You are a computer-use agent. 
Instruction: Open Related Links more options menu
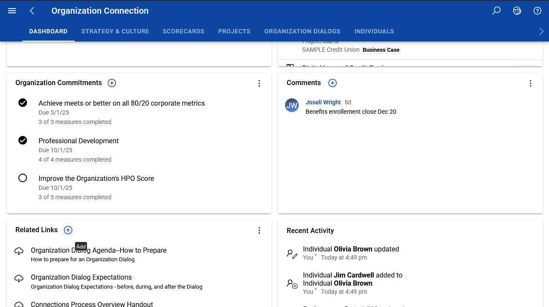coord(259,230)
